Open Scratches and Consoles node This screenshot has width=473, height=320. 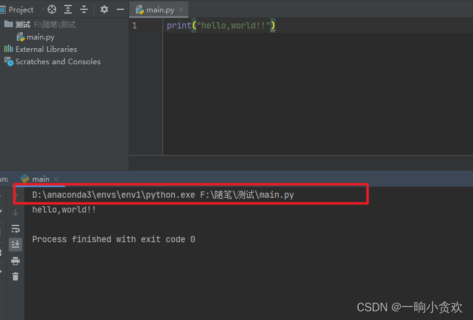52,62
